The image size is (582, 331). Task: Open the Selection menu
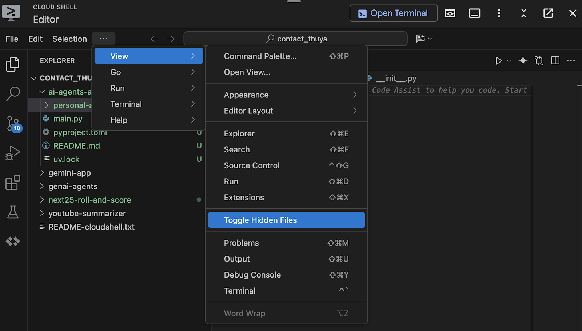(69, 39)
